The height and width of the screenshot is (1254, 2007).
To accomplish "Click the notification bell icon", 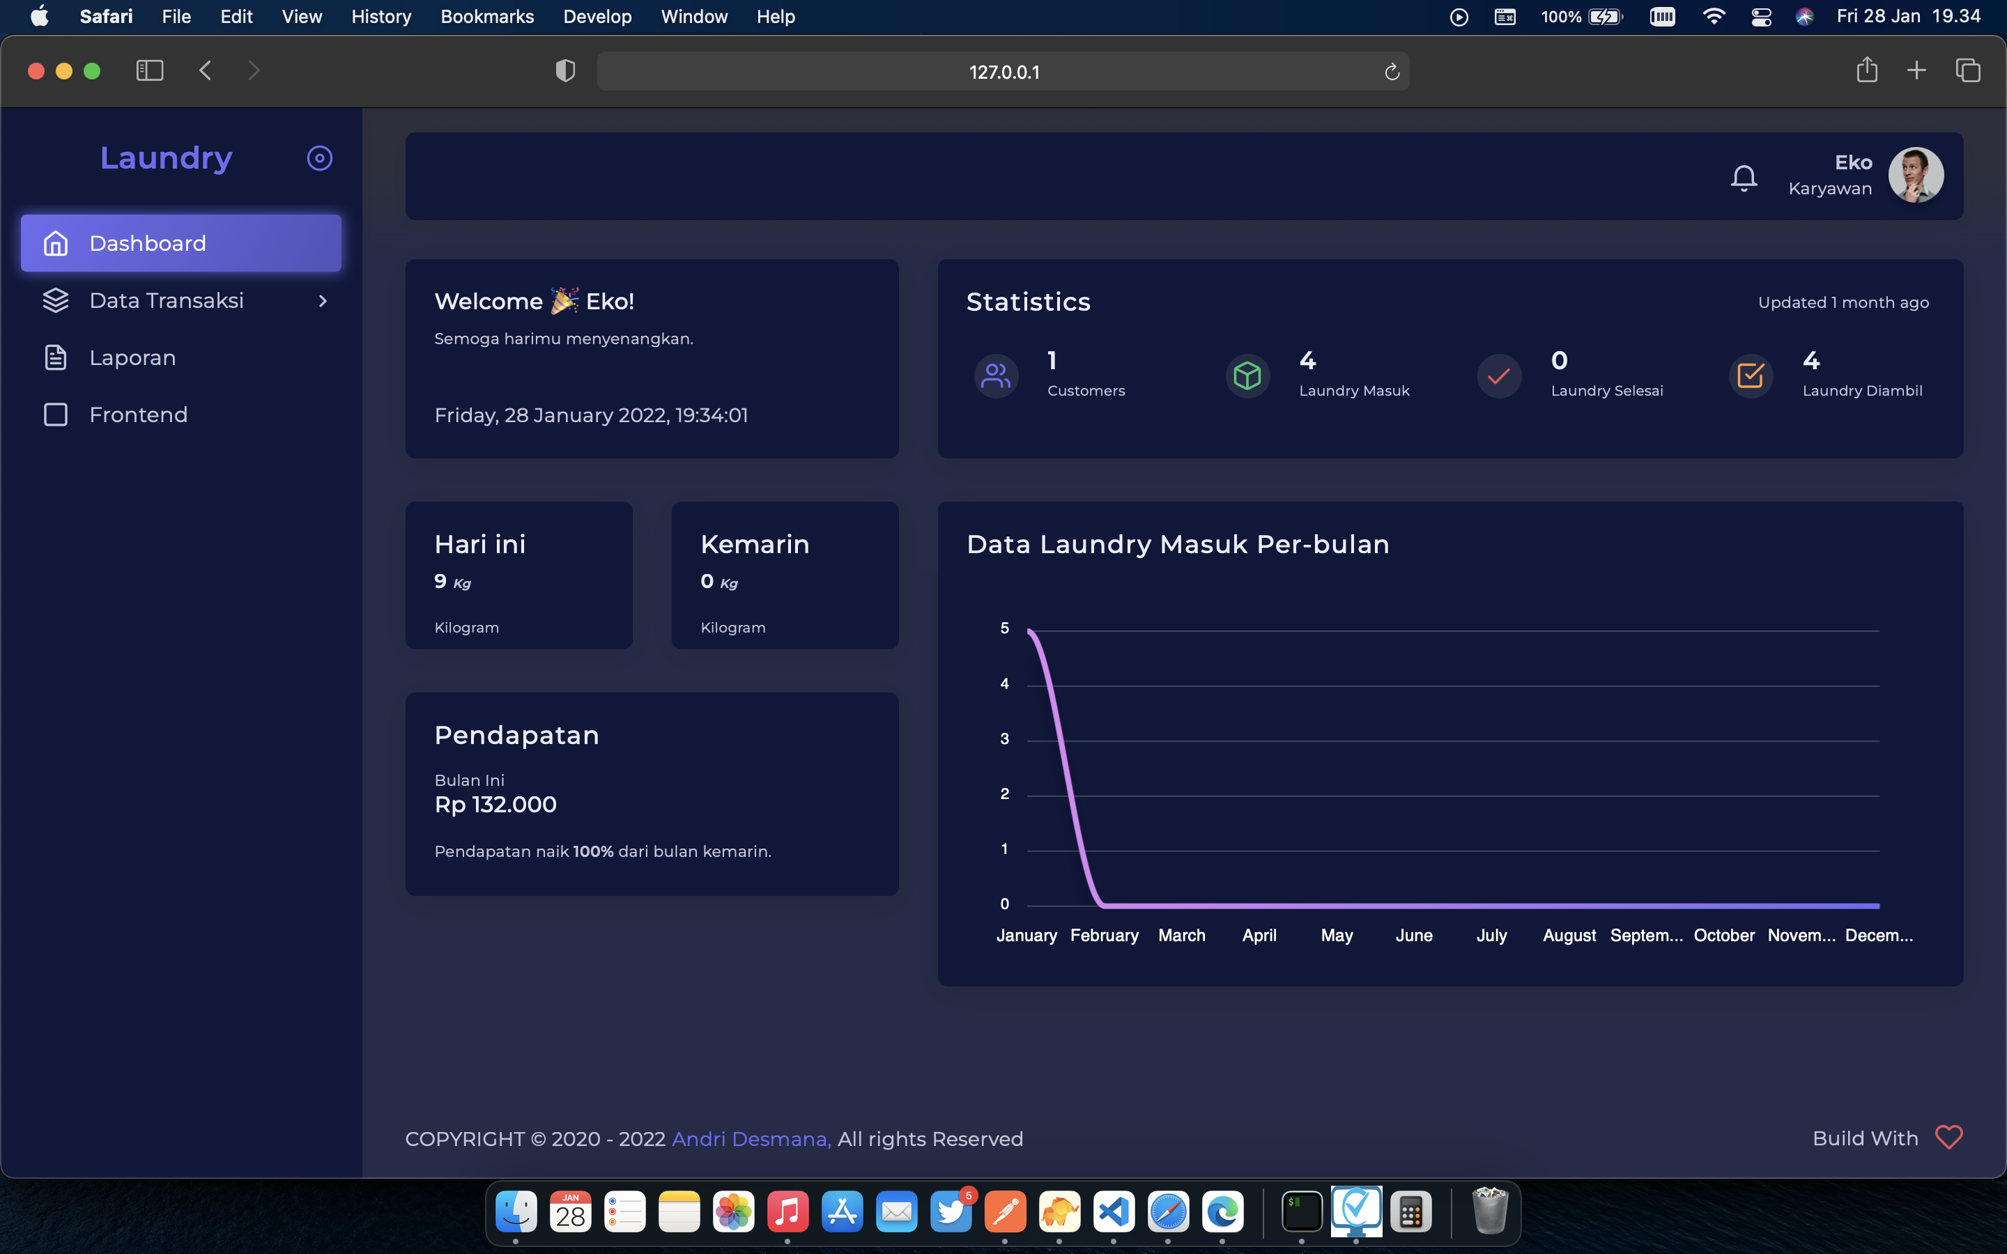I will [x=1744, y=178].
